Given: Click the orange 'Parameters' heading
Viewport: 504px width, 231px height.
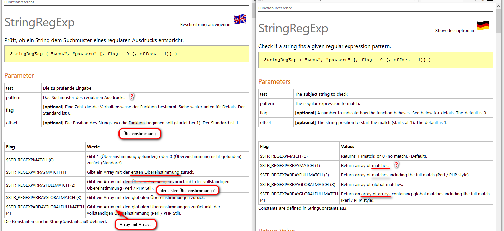Looking at the screenshot, I should (x=274, y=82).
